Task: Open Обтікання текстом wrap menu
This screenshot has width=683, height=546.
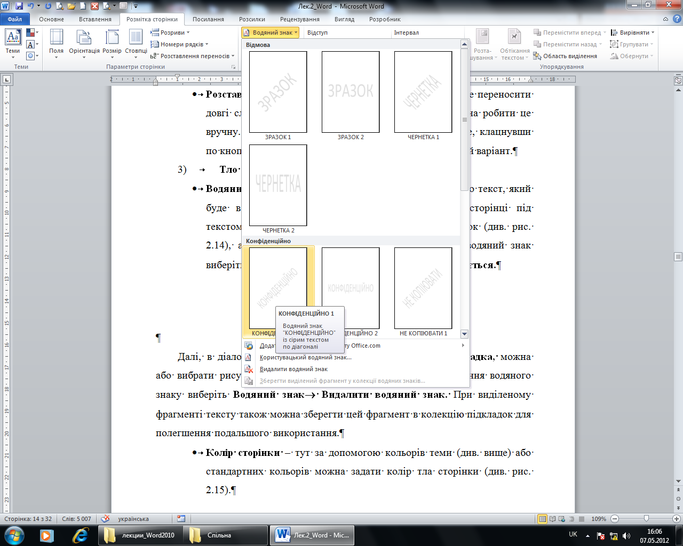Action: click(x=514, y=44)
